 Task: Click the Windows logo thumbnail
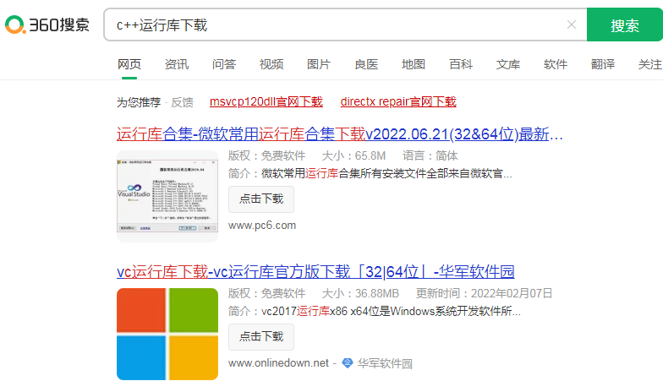point(167,335)
